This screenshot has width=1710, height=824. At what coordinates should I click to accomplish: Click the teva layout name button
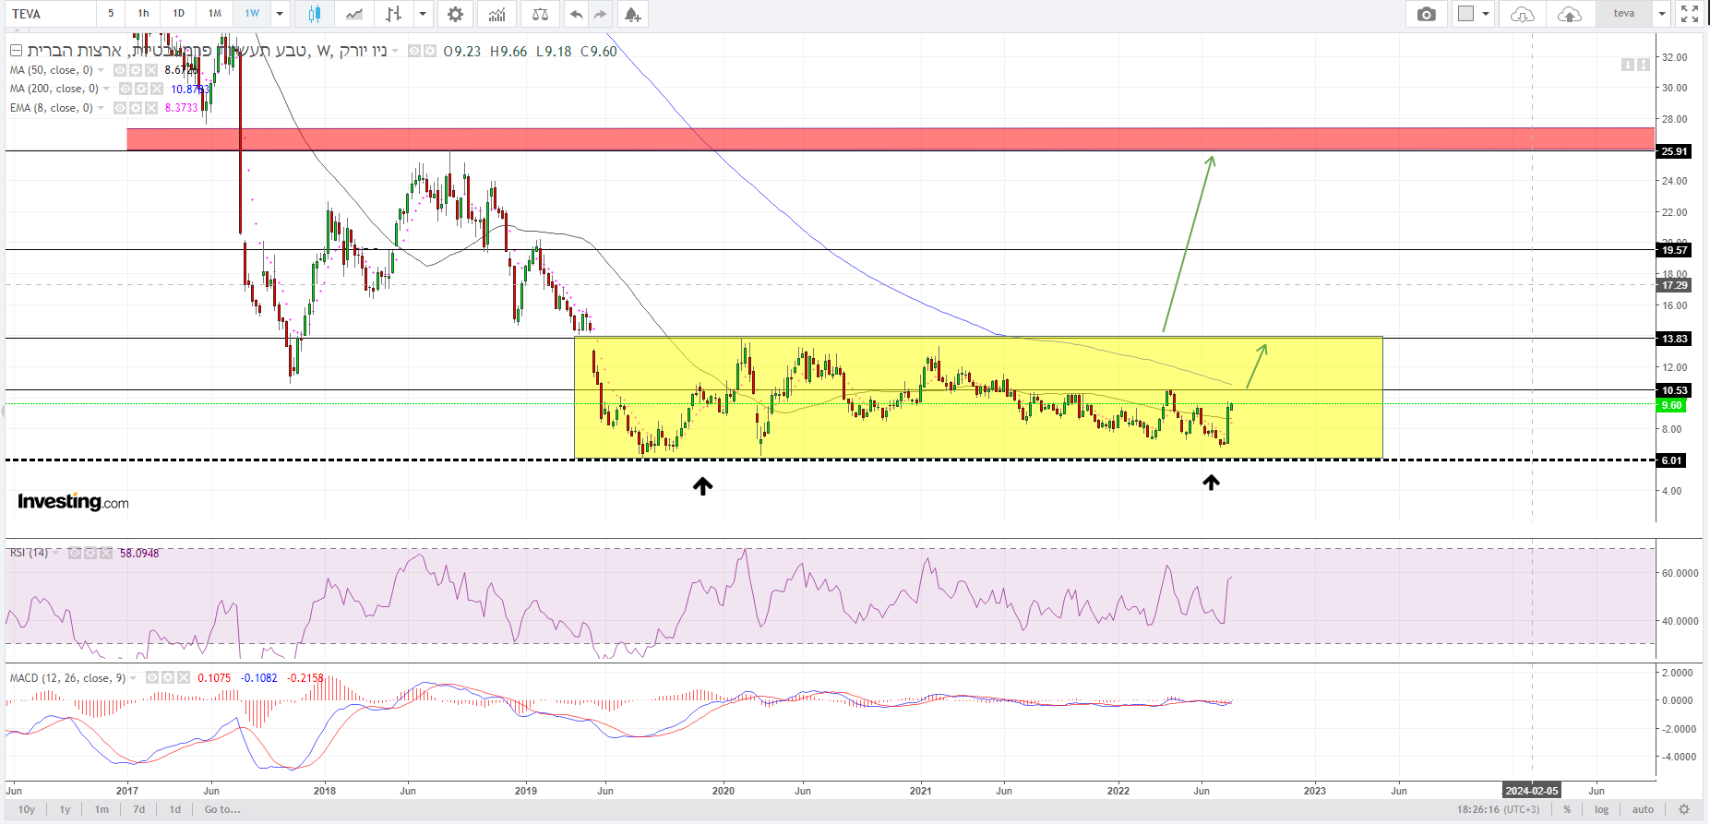(1624, 14)
